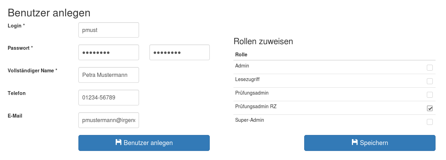
Task: Click the floppy disk icon on Speichern
Action: tap(355, 142)
